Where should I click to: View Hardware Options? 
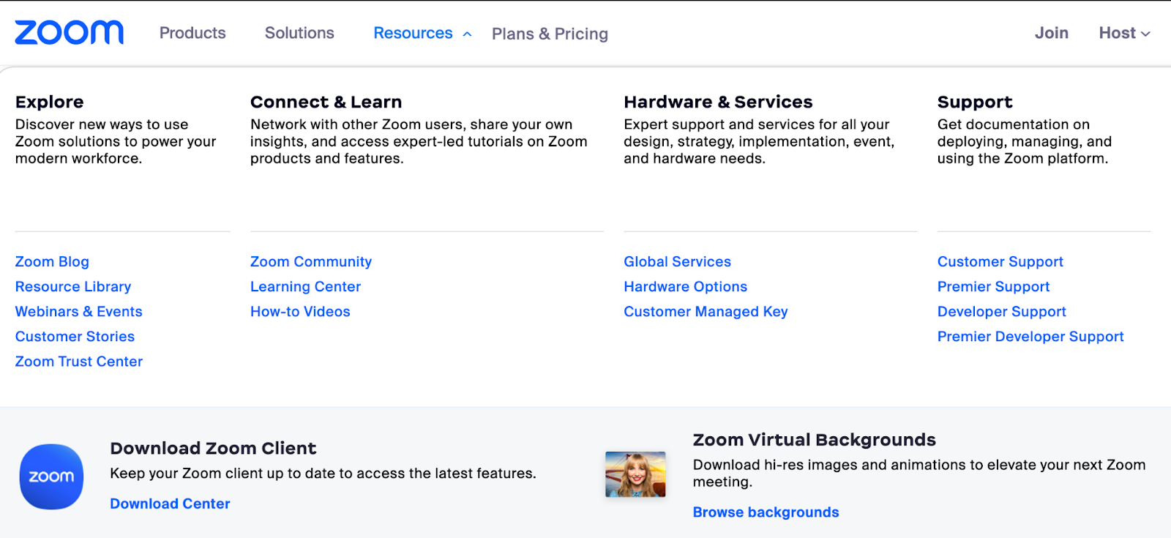coord(685,286)
